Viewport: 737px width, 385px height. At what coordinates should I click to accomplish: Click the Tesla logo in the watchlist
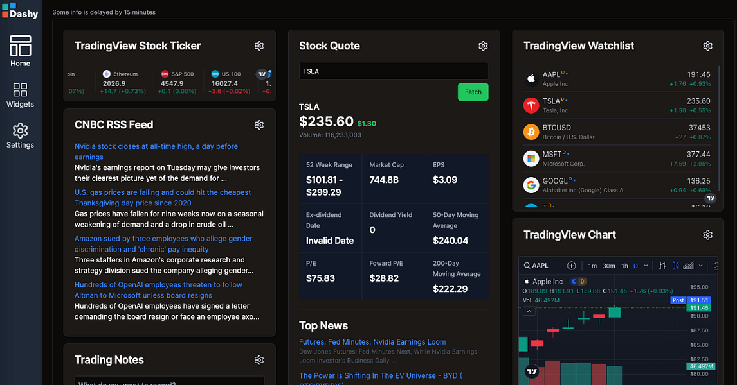coord(531,105)
